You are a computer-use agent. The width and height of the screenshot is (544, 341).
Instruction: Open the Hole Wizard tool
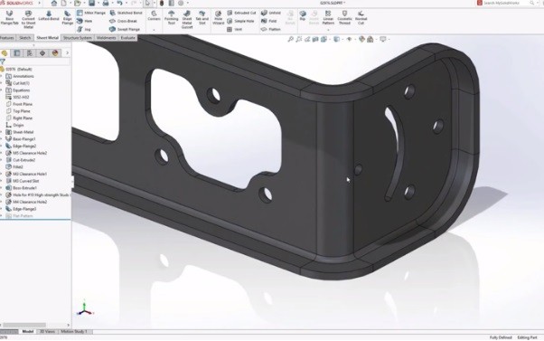(x=218, y=17)
